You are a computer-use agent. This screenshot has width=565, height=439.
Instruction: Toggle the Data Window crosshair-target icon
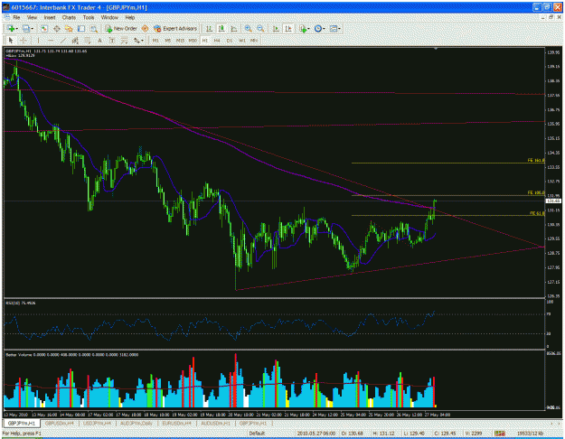[x=57, y=29]
